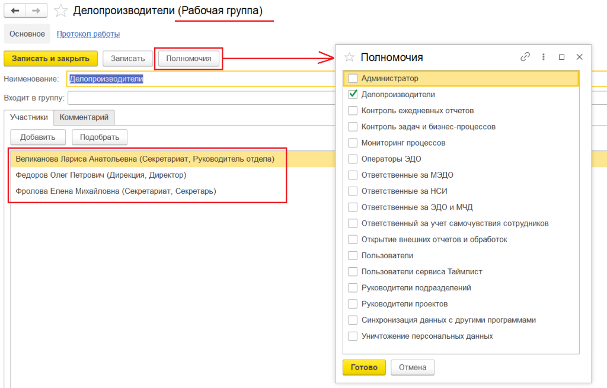
Task: Enable the Администратор checkbox
Action: pos(353,78)
